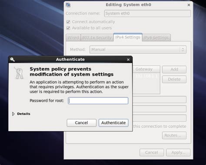Toggle Available to all users checkbox
This screenshot has height=165, width=206.
tap(68, 28)
